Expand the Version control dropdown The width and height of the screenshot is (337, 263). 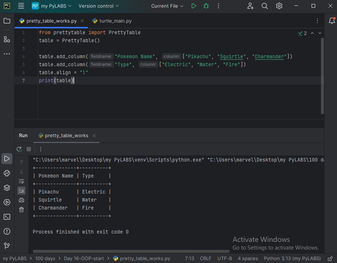coord(99,6)
